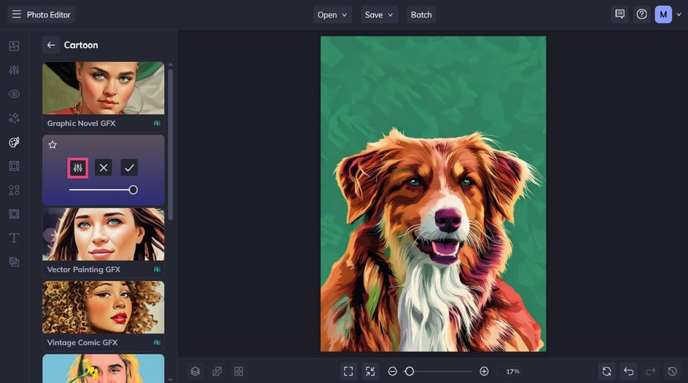Click the reset rotate icon

607,371
